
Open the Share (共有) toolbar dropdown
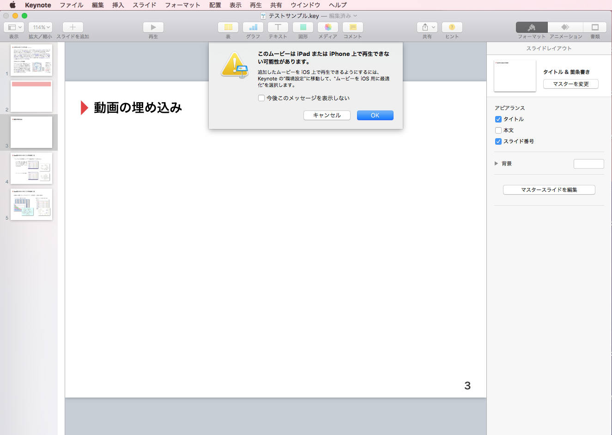(427, 28)
